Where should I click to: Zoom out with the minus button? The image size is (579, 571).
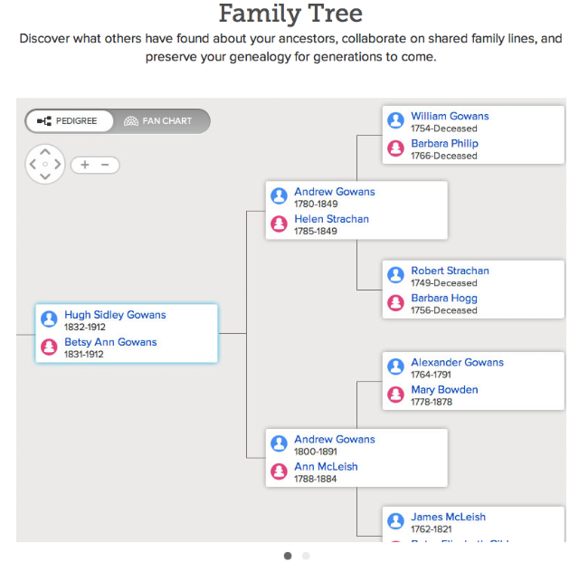tap(105, 165)
